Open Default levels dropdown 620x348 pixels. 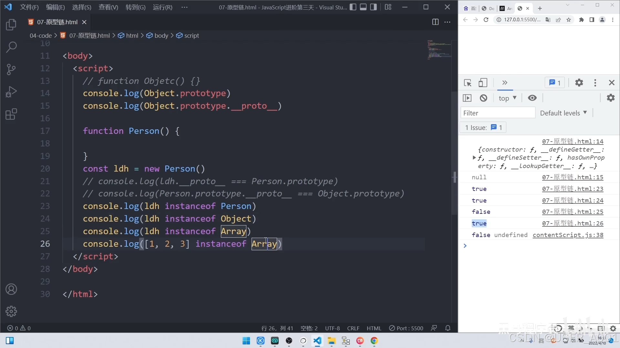coord(563,113)
